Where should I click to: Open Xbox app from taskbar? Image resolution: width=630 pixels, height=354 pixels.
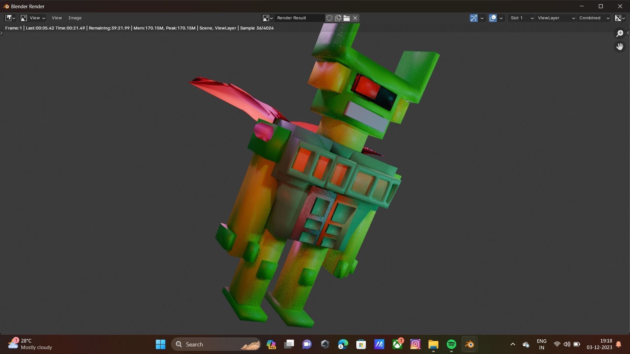pos(397,344)
